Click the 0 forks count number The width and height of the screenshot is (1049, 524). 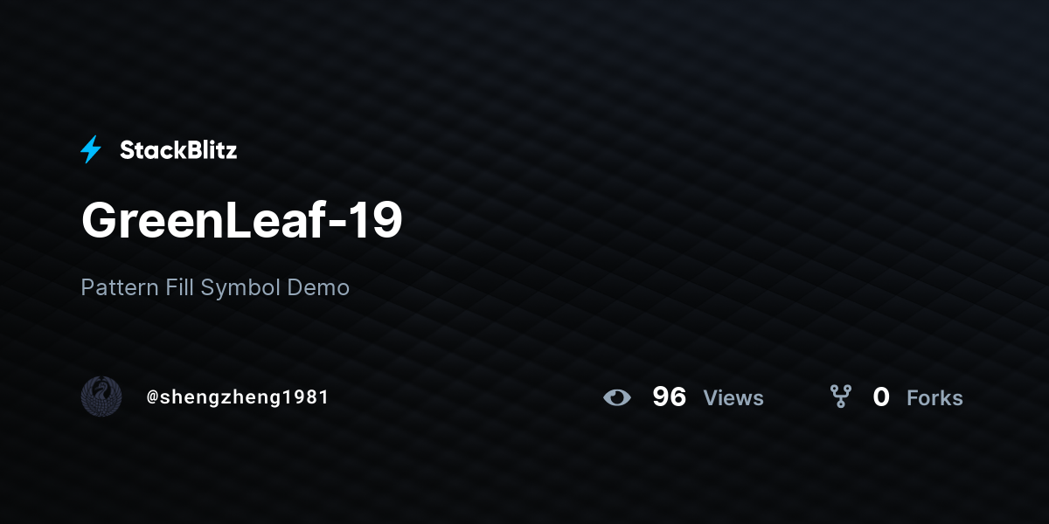[x=881, y=397]
